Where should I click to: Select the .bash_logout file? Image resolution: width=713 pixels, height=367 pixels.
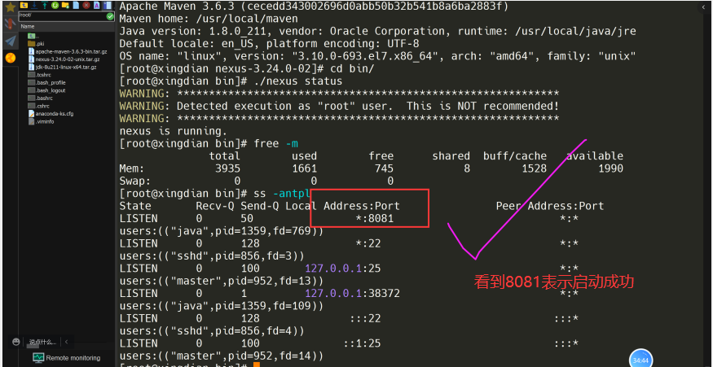[46, 90]
